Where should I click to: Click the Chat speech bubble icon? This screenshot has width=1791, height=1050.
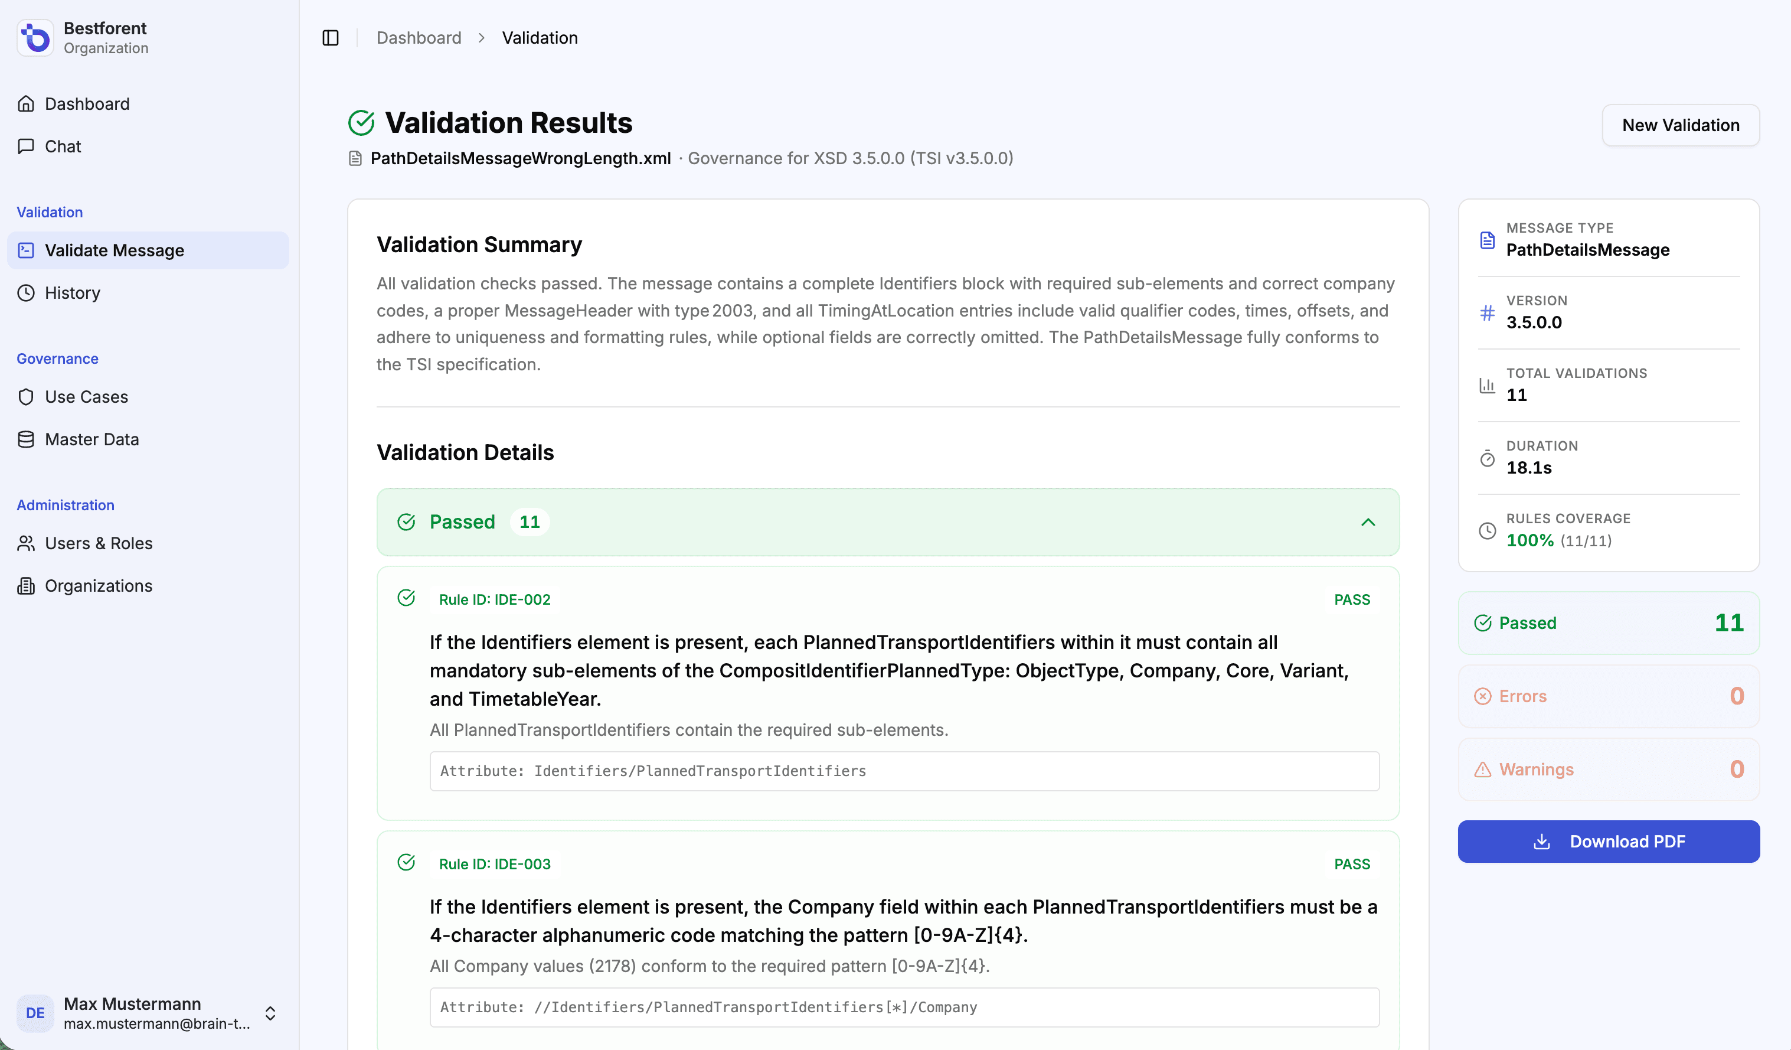coord(27,146)
